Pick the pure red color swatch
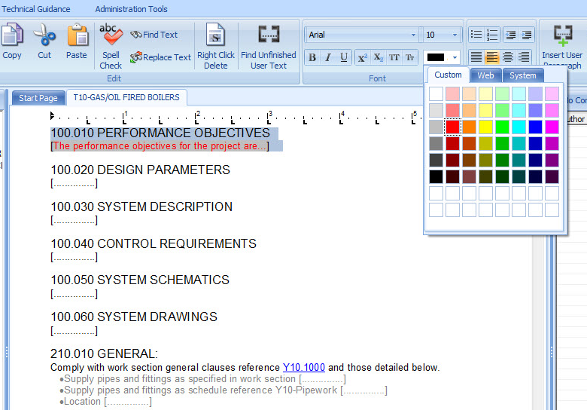Image resolution: width=587 pixels, height=410 pixels. tap(452, 127)
